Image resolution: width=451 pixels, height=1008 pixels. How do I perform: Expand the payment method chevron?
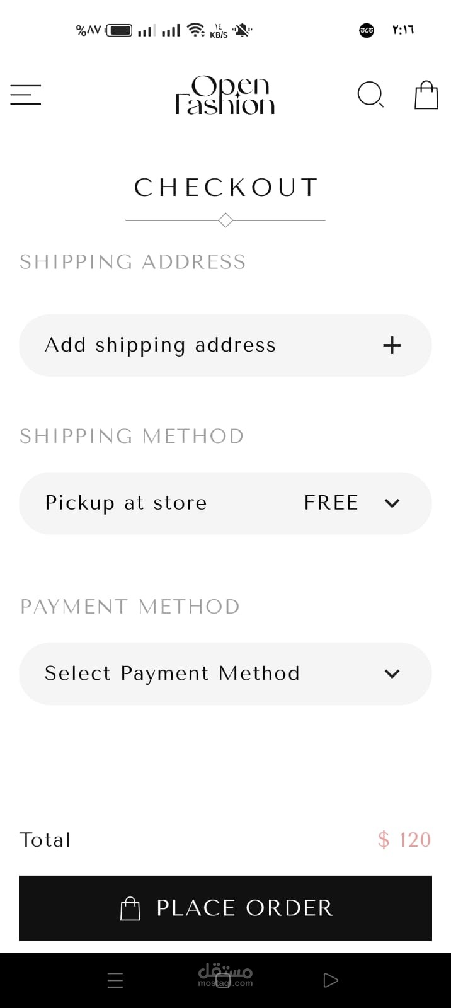click(392, 673)
